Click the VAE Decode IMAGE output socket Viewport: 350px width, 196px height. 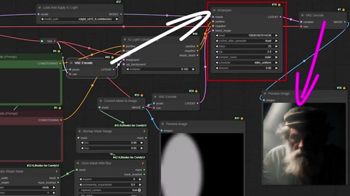tap(345, 22)
